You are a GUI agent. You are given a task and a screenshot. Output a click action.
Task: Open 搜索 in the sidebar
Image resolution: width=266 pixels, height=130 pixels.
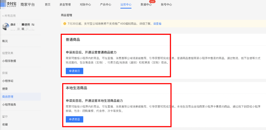(5, 89)
